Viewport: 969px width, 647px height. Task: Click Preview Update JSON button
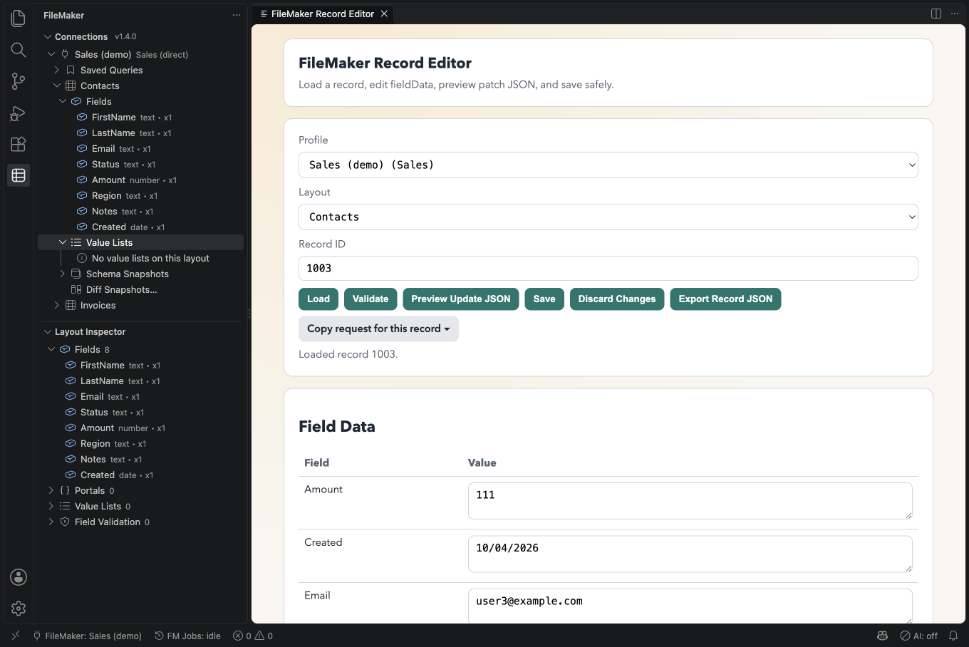tap(461, 299)
